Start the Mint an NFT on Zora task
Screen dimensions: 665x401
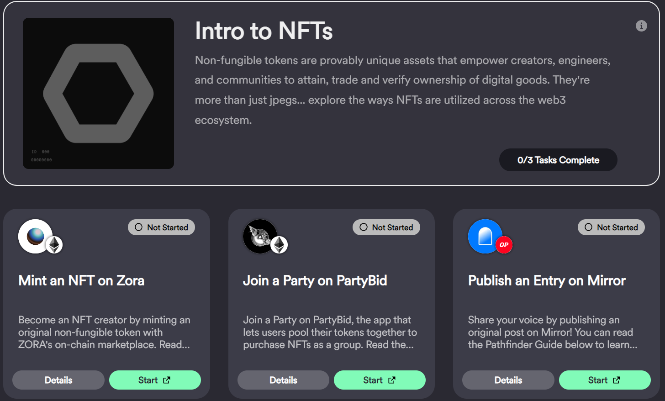coord(155,380)
